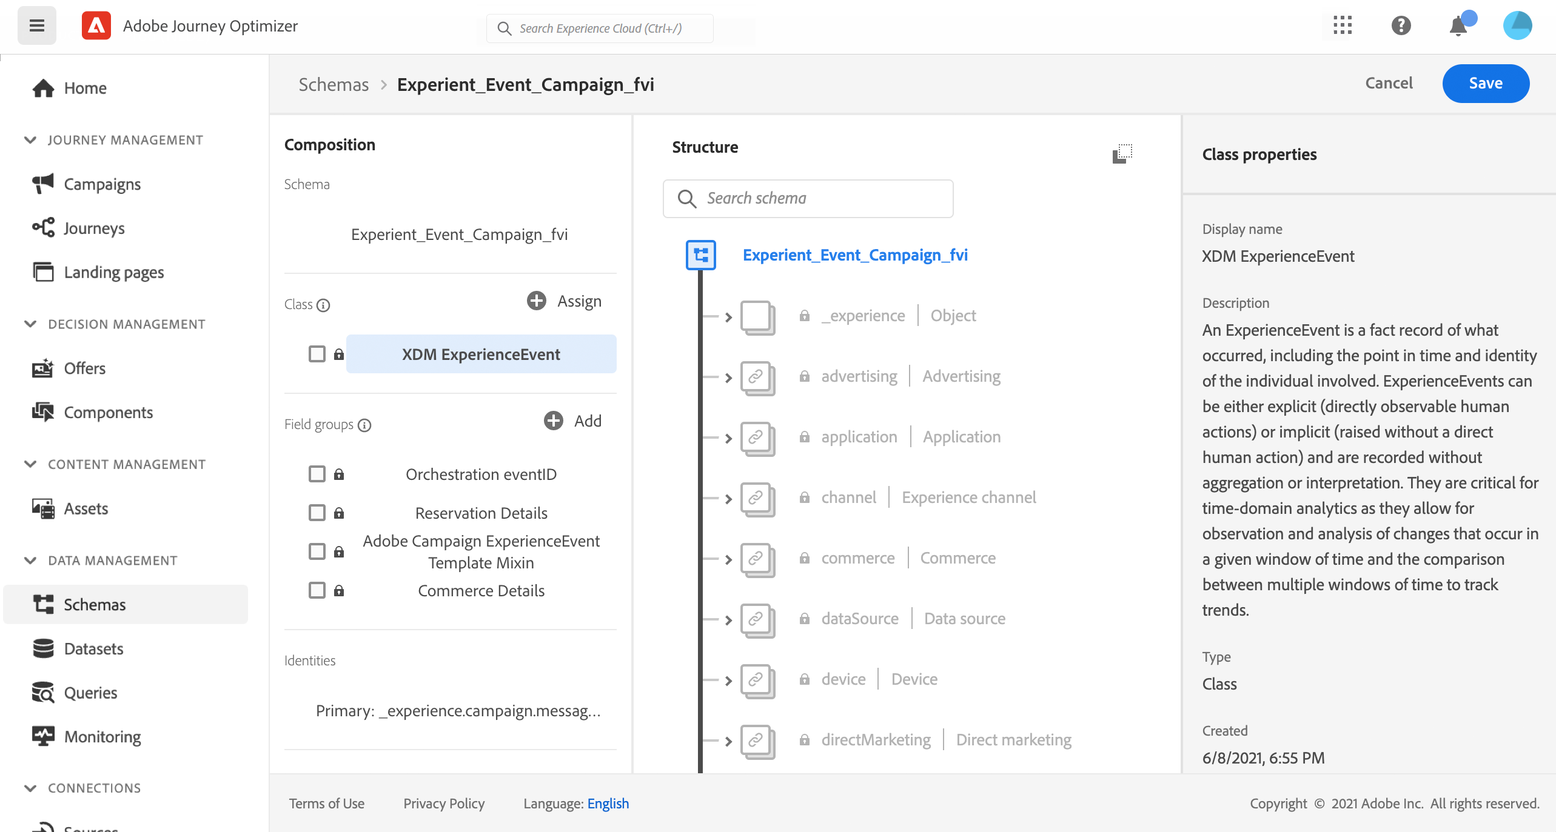Click the select-region icon in Structure panel
The image size is (1556, 832).
1122,153
